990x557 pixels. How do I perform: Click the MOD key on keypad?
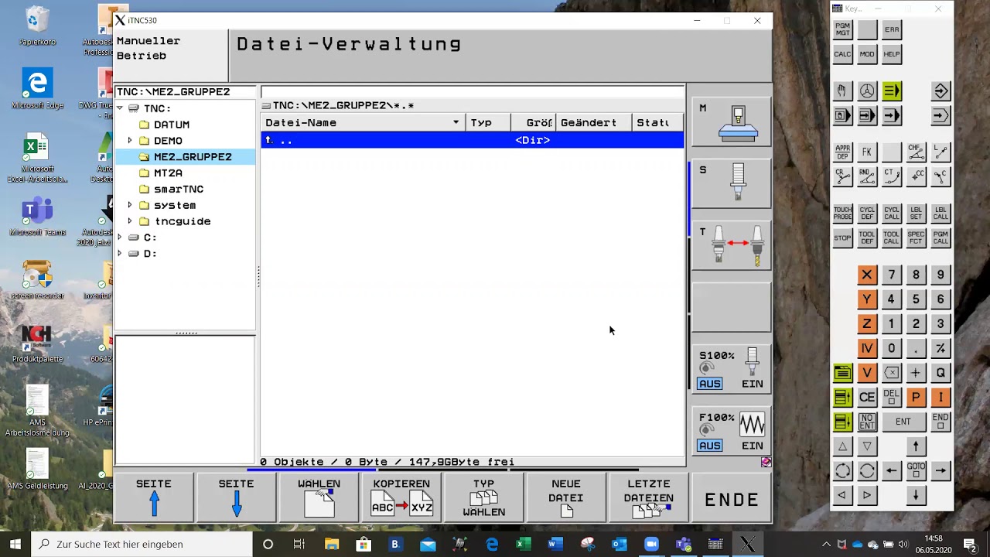[867, 54]
